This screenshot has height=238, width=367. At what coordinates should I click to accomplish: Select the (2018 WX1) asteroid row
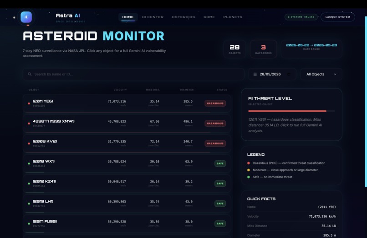pos(127,164)
